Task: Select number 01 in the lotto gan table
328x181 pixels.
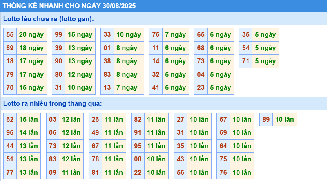Action: click(107, 48)
